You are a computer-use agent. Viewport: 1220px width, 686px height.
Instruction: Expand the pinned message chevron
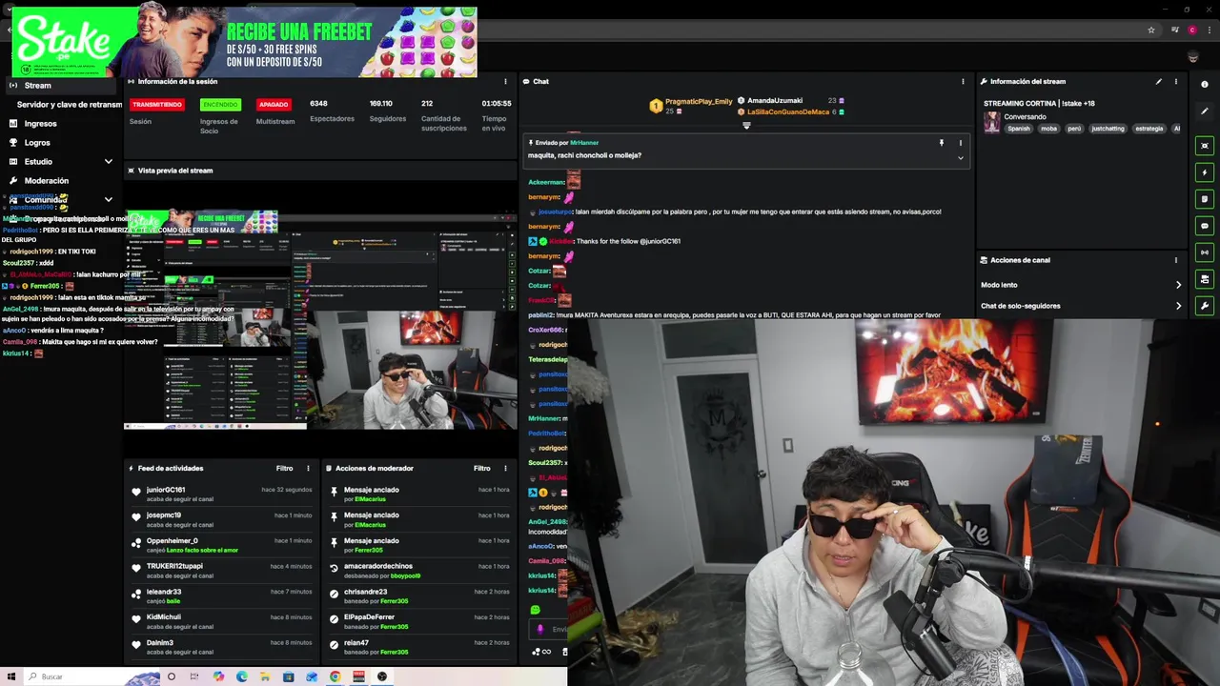[x=960, y=158]
